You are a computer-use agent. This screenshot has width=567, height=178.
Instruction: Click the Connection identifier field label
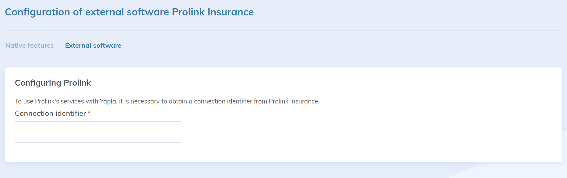coord(50,113)
